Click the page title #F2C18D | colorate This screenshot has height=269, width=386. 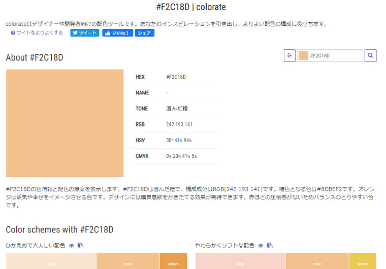click(x=191, y=7)
